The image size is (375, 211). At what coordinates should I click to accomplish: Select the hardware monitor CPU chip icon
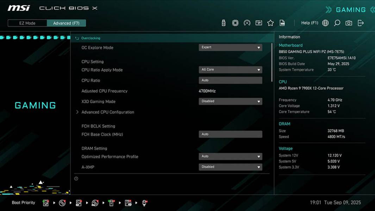[236, 23]
